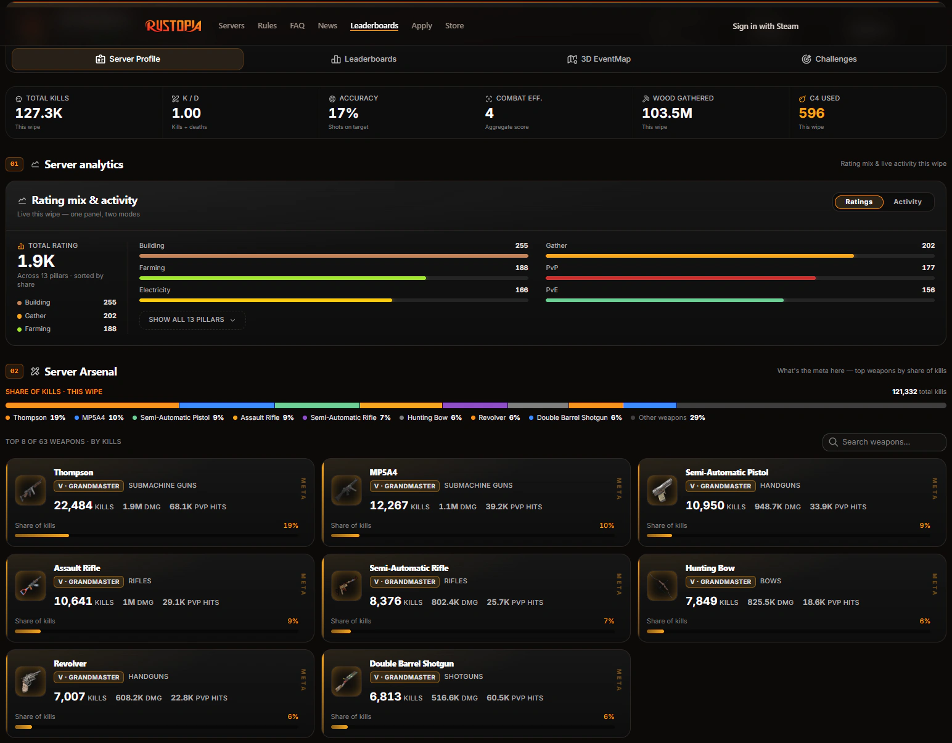Click the MP5A4 10% legend entry

[x=99, y=418]
